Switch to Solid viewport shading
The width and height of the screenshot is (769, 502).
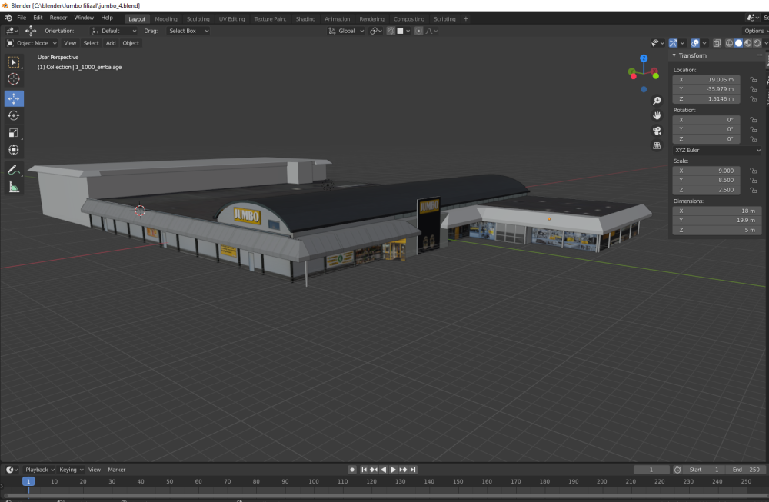738,43
